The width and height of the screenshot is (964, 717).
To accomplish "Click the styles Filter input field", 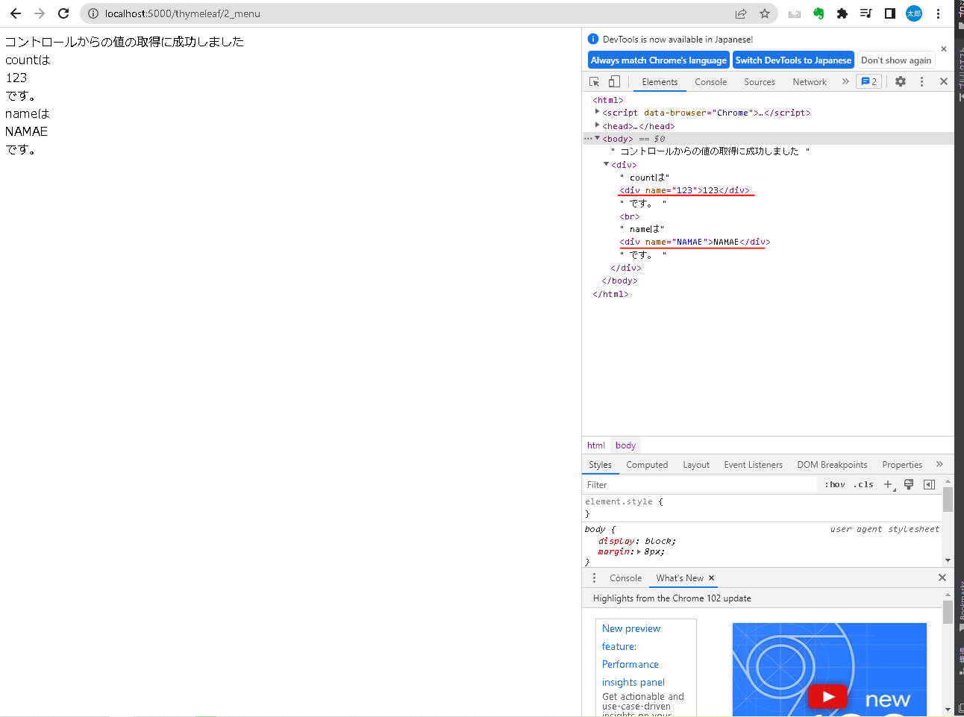I will pyautogui.click(x=672, y=484).
